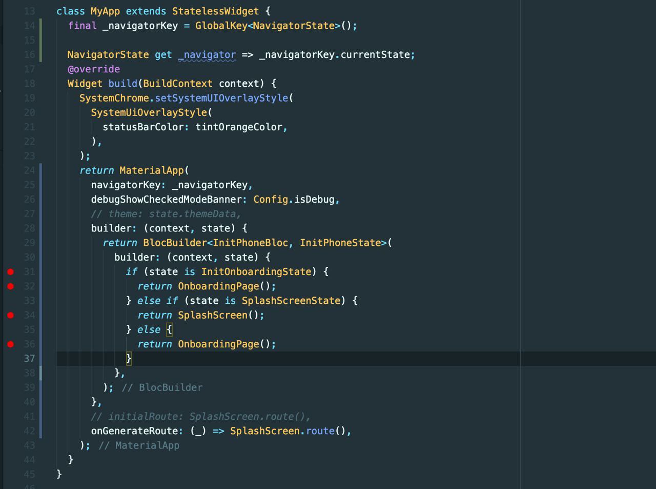Click the commented theme: state.themeData line

166,213
